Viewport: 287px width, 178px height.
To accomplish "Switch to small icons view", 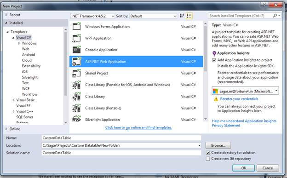I will [x=182, y=16].
